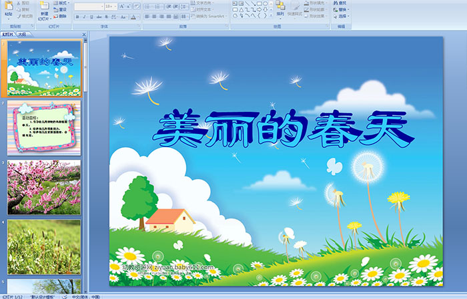The image size is (467, 299).
Task: Select the oval shape in the gallery
Action: [x=265, y=4]
